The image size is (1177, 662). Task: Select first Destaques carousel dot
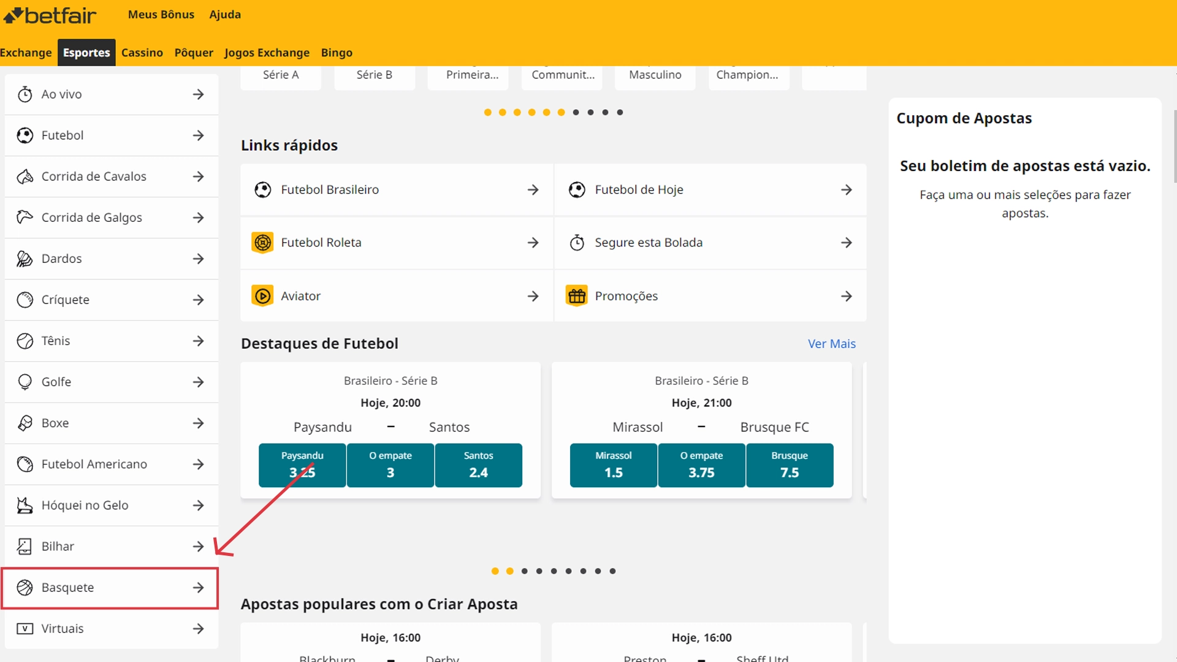495,571
